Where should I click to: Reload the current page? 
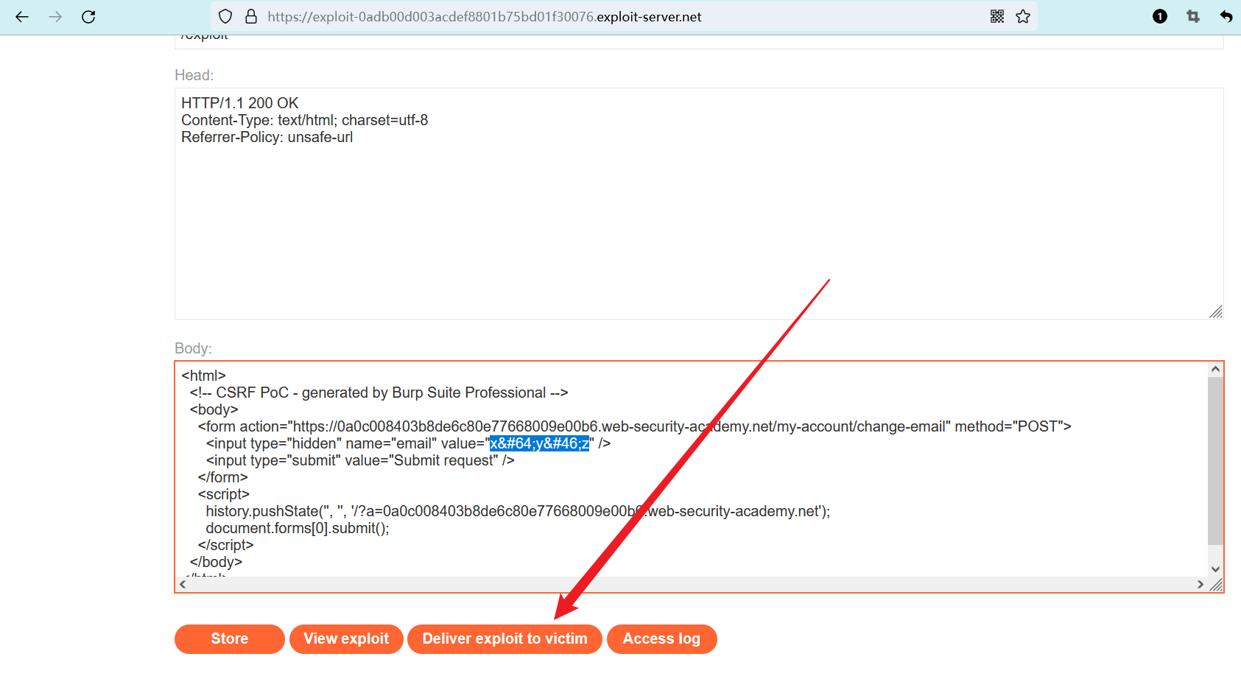(88, 16)
